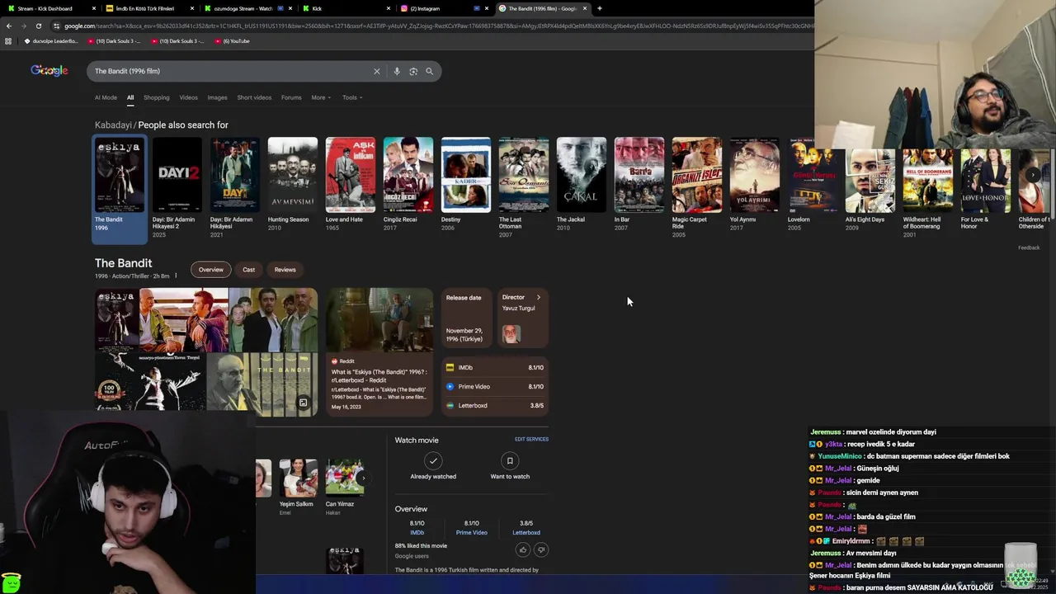Open the Yavuz Turgul director photo

511,334
